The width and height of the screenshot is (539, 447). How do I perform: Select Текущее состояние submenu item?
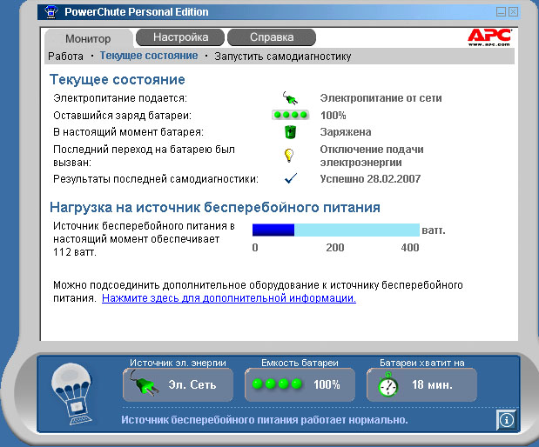[x=149, y=56]
